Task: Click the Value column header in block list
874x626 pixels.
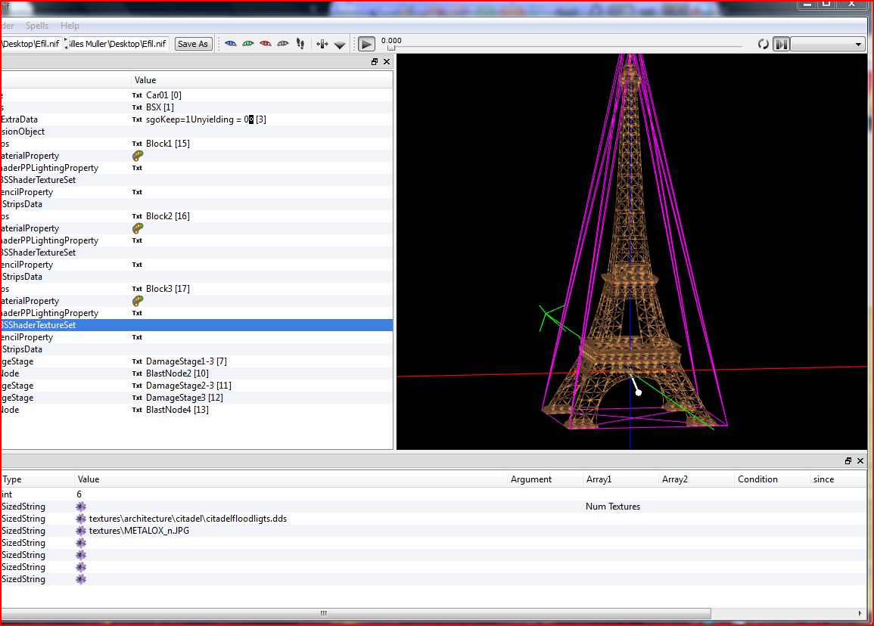Action: [x=262, y=80]
